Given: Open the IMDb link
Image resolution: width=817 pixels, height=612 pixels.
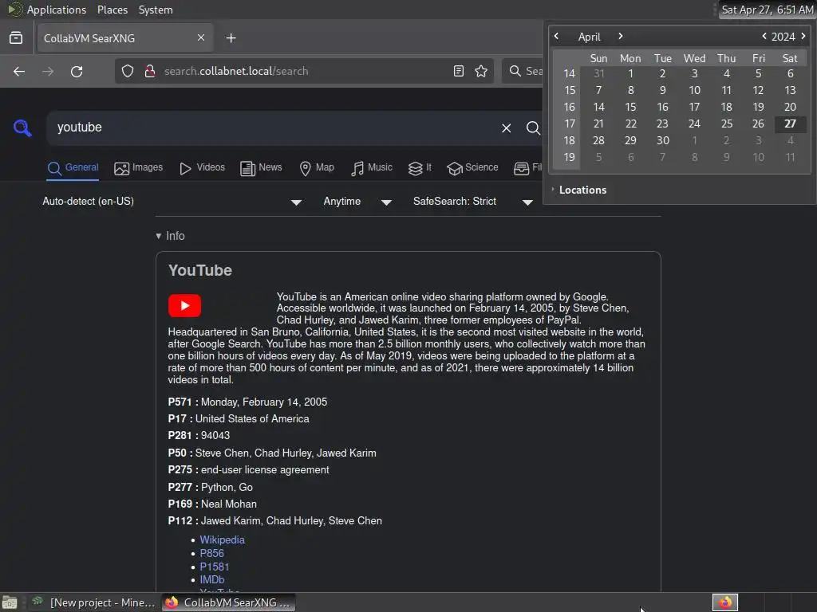Looking at the screenshot, I should coord(212,580).
